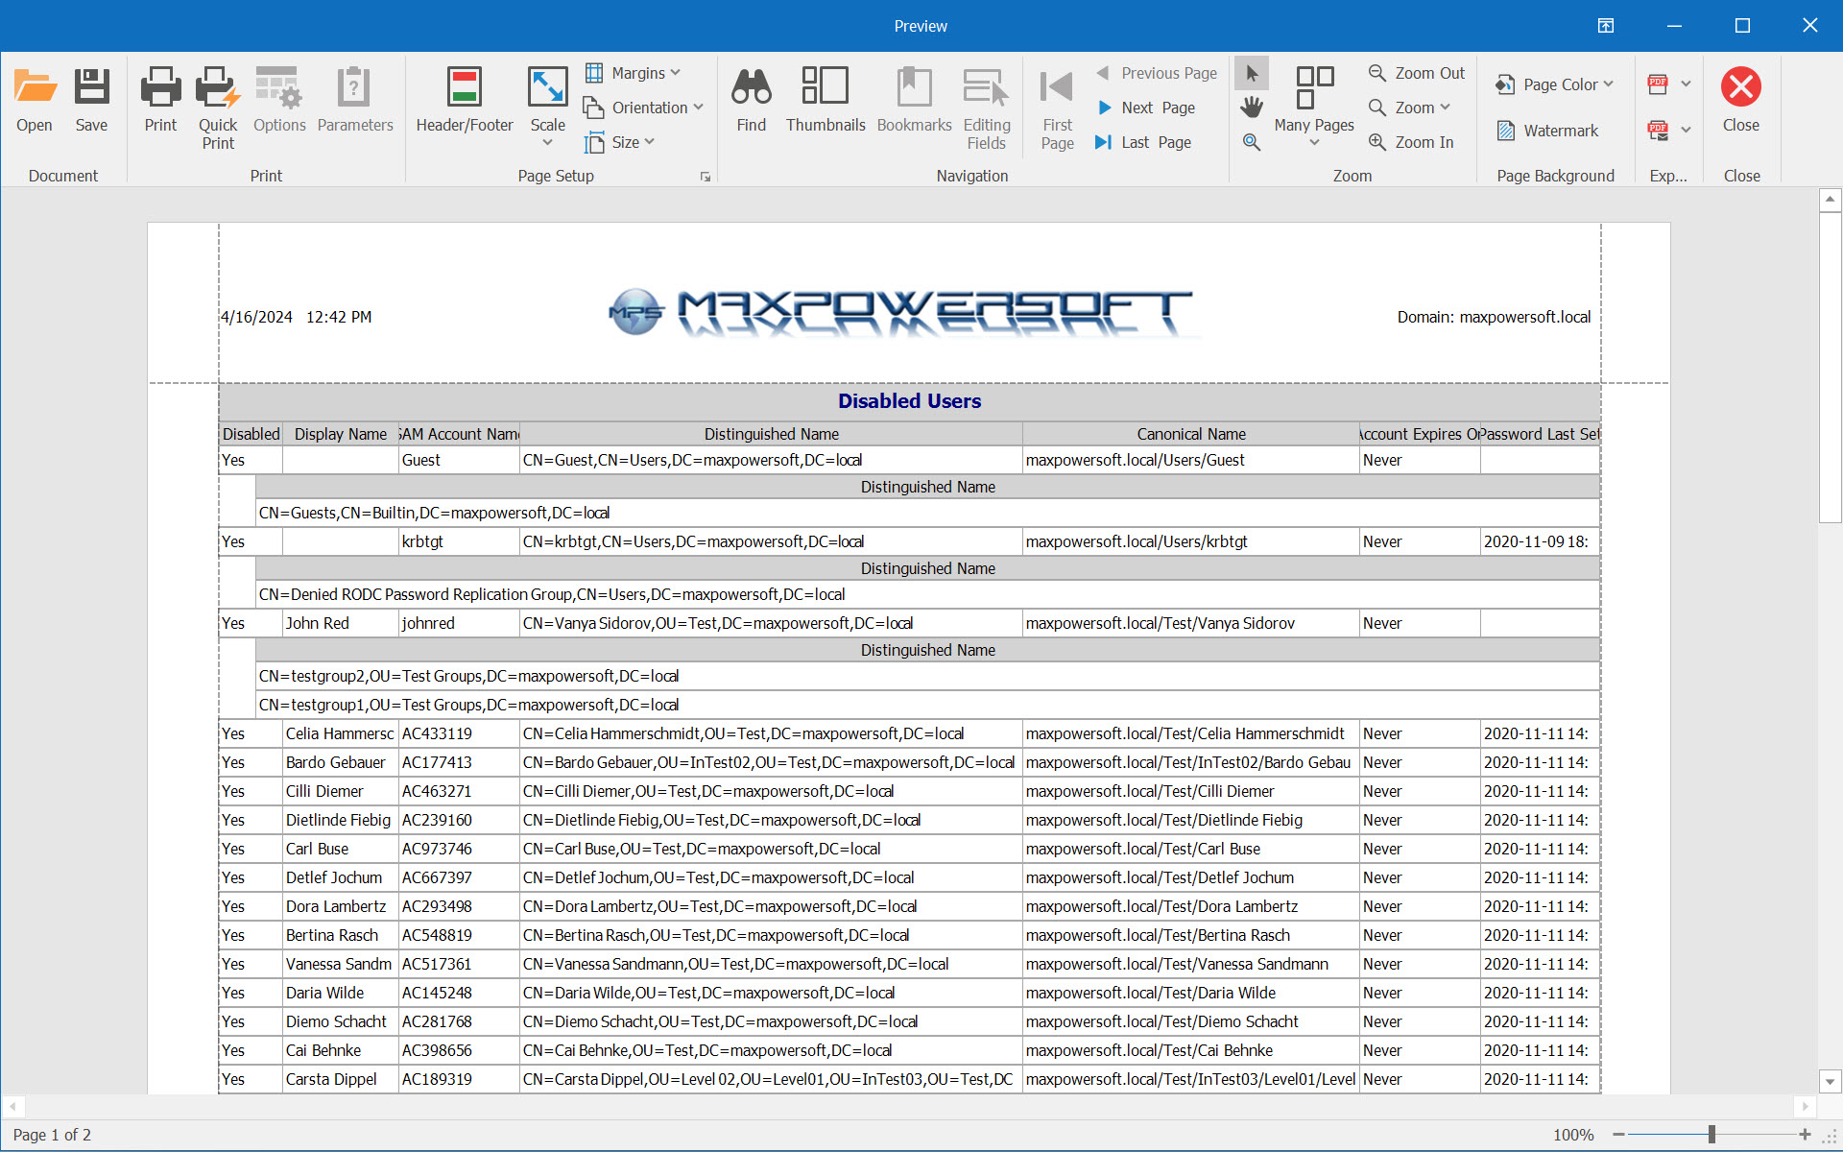Click the Page Setup tab area
The width and height of the screenshot is (1843, 1152).
tap(556, 174)
